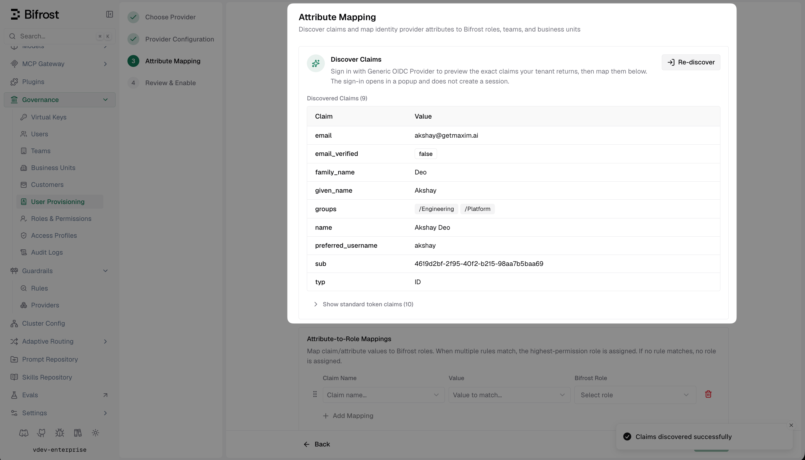
Task: Dismiss the claims discovered toast
Action: click(791, 425)
